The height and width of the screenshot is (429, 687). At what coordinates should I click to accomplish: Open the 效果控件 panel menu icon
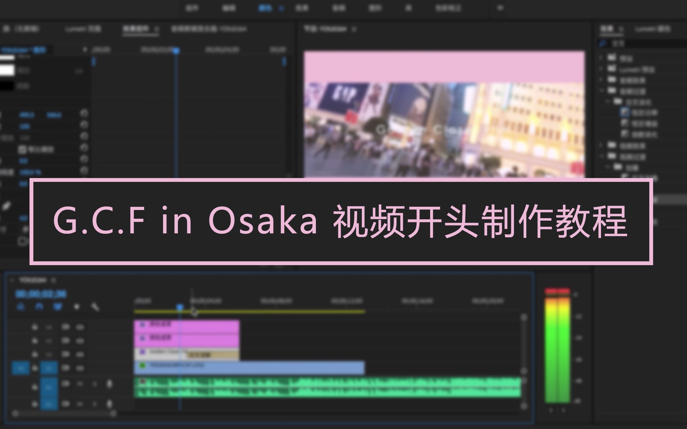pos(156,29)
